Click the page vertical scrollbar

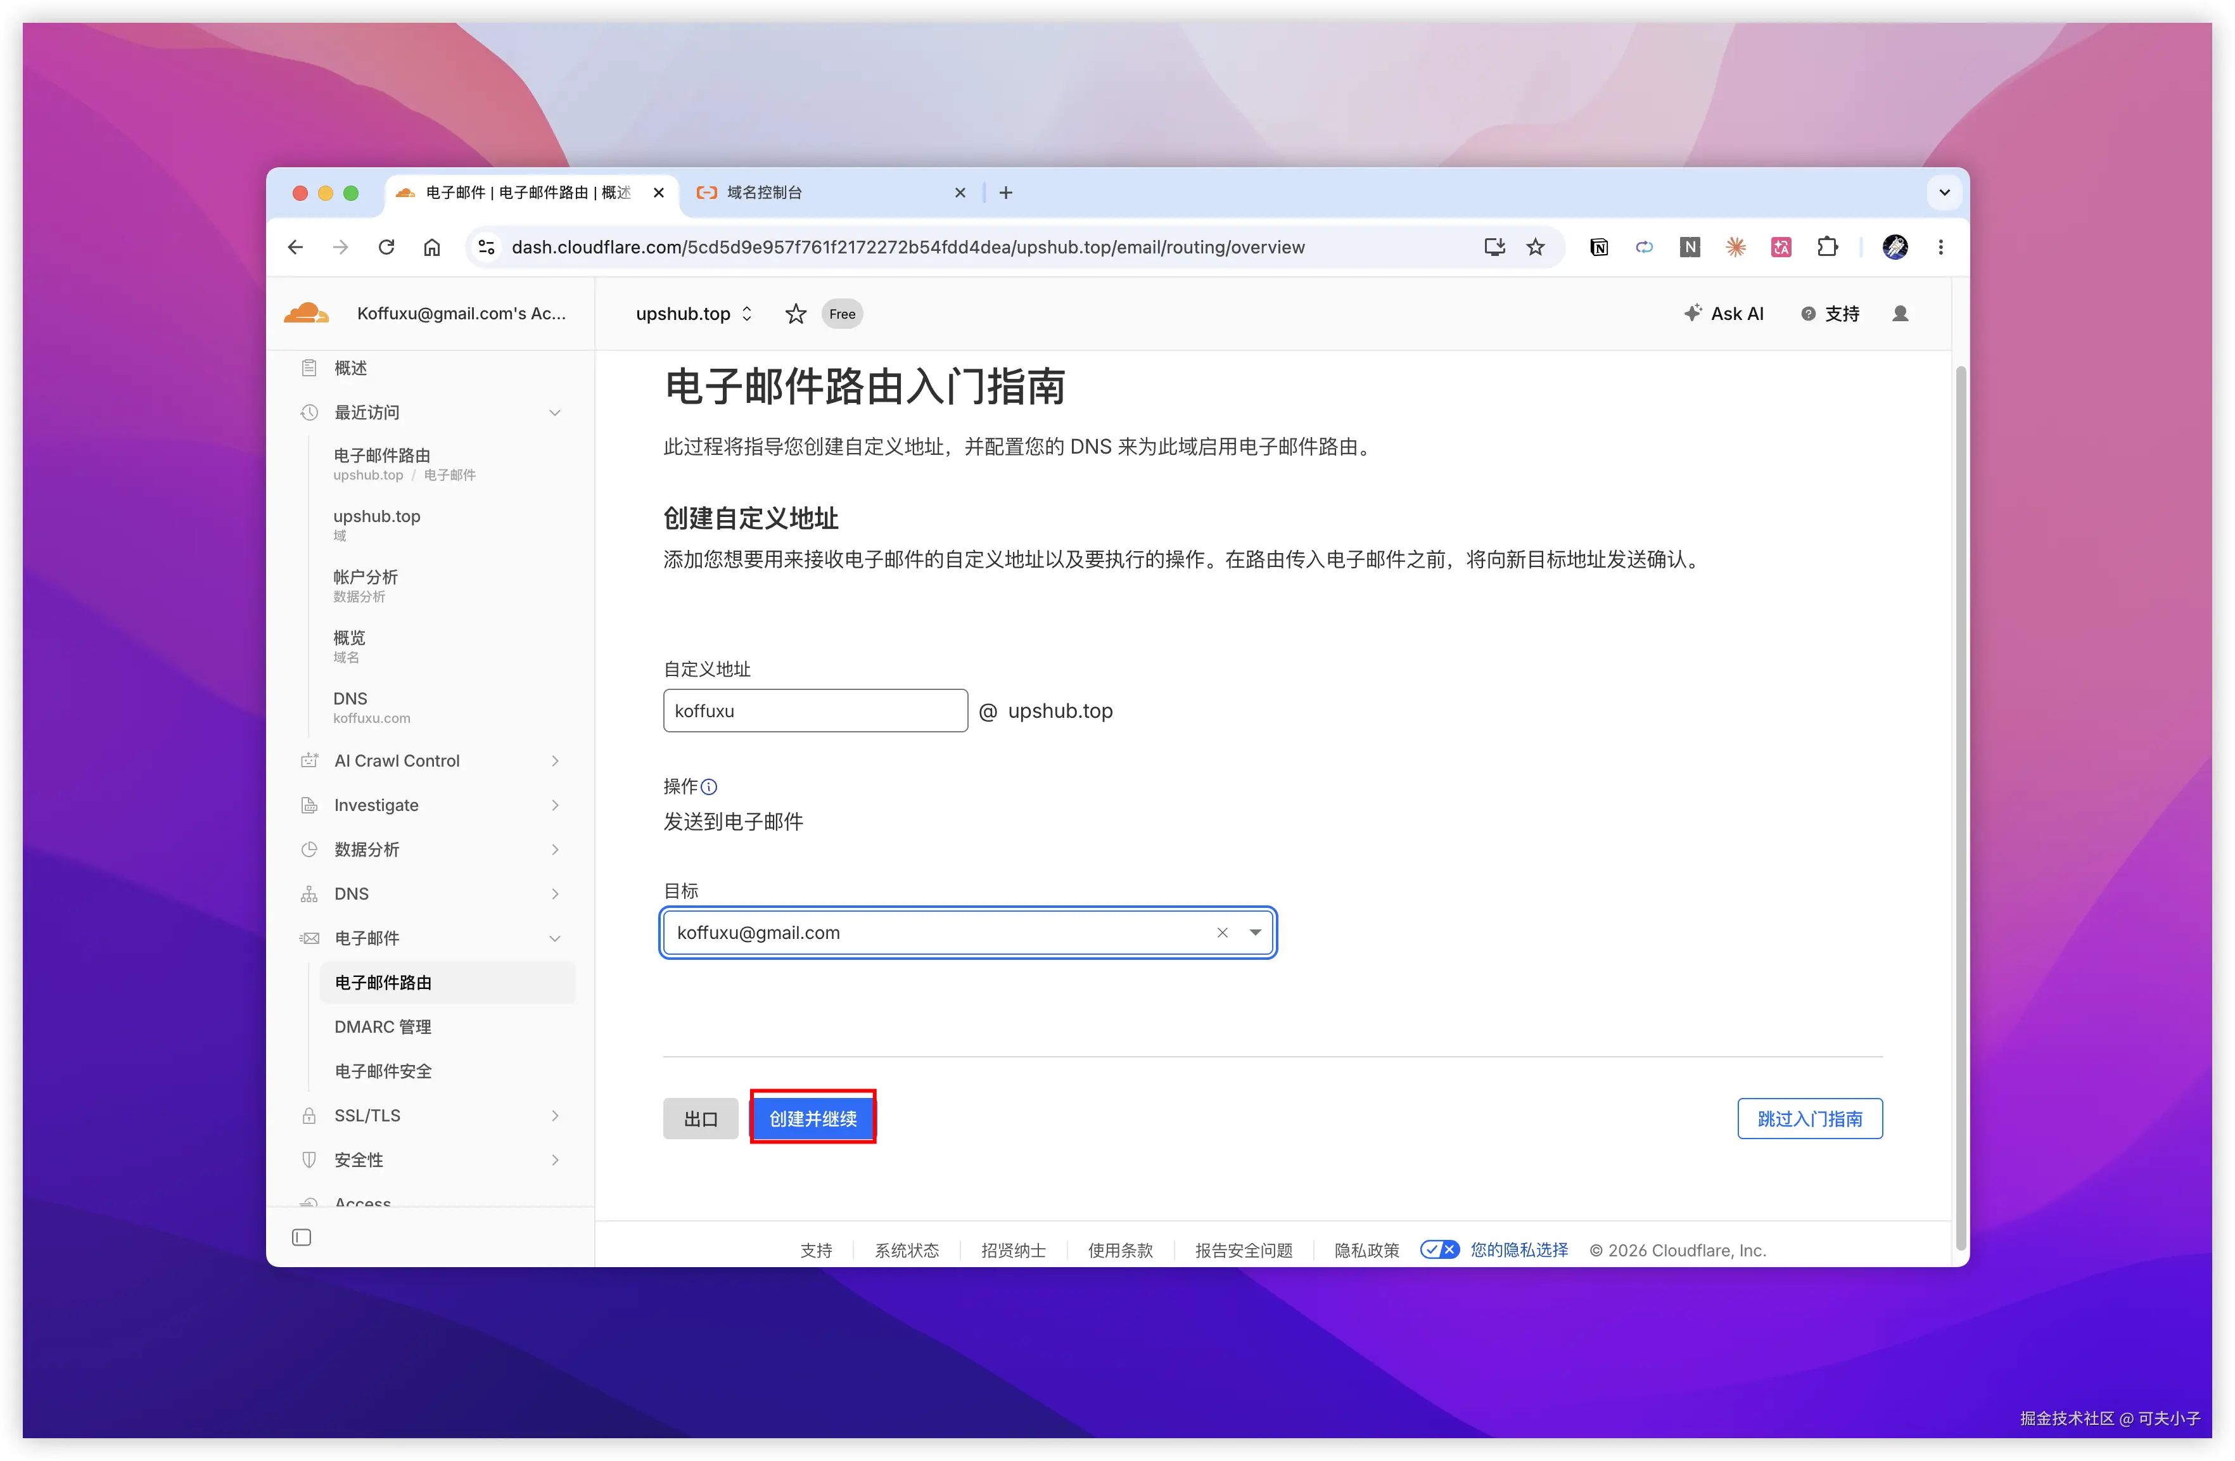click(1961, 808)
